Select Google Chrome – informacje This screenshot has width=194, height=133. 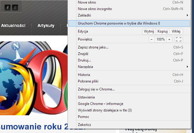pyautogui.click(x=129, y=104)
